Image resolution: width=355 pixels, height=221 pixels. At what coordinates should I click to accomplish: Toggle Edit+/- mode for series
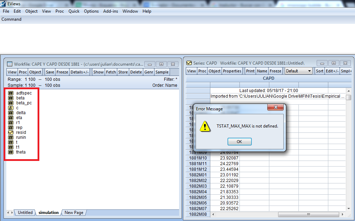coord(332,71)
